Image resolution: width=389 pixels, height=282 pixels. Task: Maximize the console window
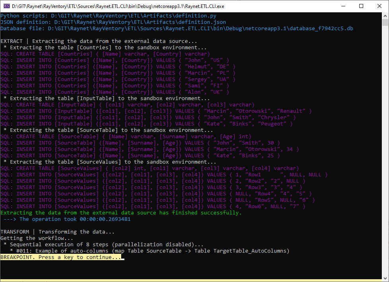[x=362, y=6]
